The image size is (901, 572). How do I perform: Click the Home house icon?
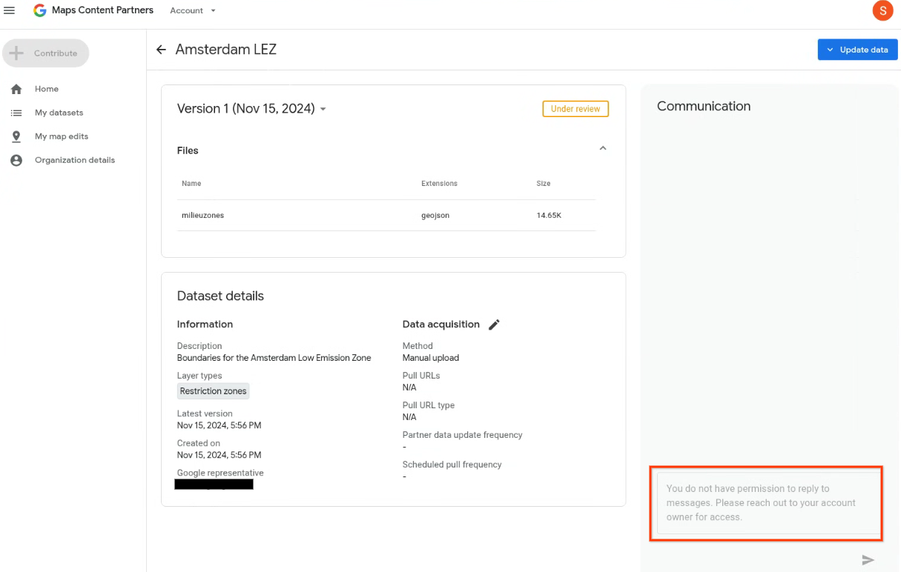[x=16, y=89]
